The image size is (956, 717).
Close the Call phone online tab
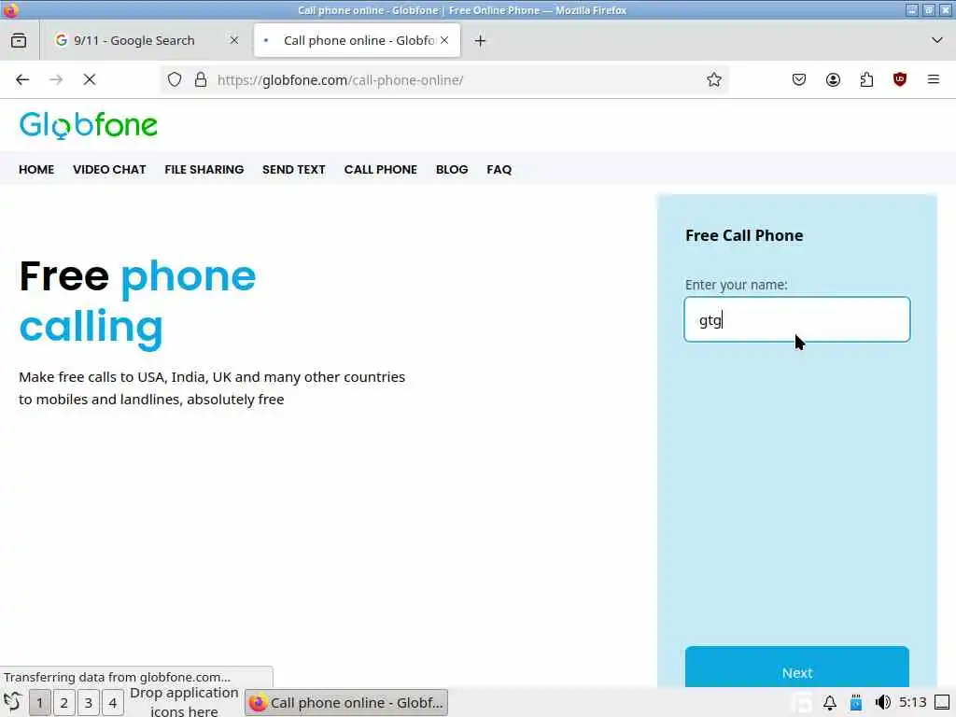[x=444, y=40]
